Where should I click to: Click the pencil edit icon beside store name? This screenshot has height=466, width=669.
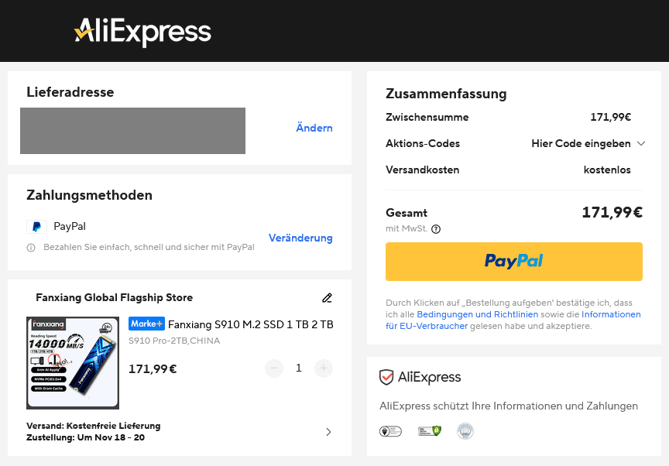[x=327, y=298]
